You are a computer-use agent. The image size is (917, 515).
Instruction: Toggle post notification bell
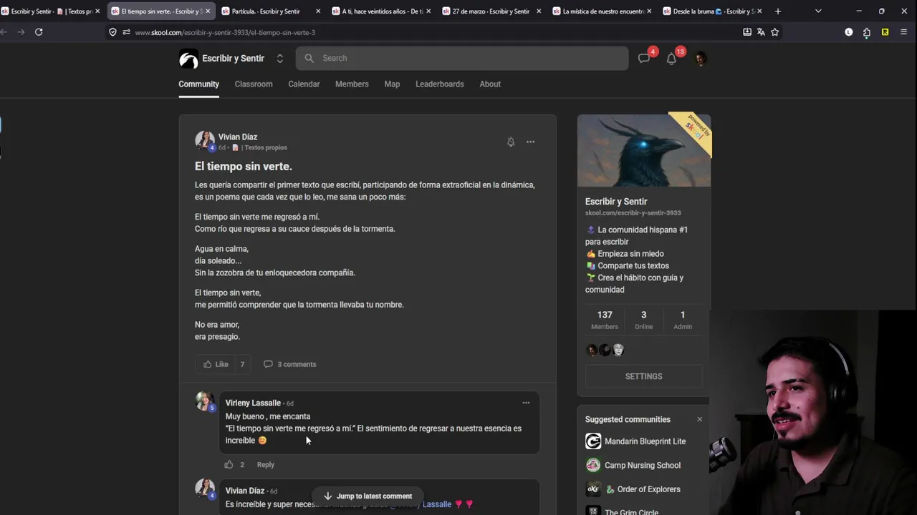511,142
